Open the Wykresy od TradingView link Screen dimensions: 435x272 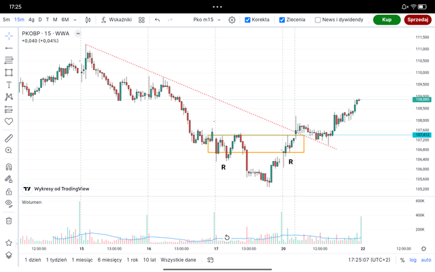(x=56, y=189)
